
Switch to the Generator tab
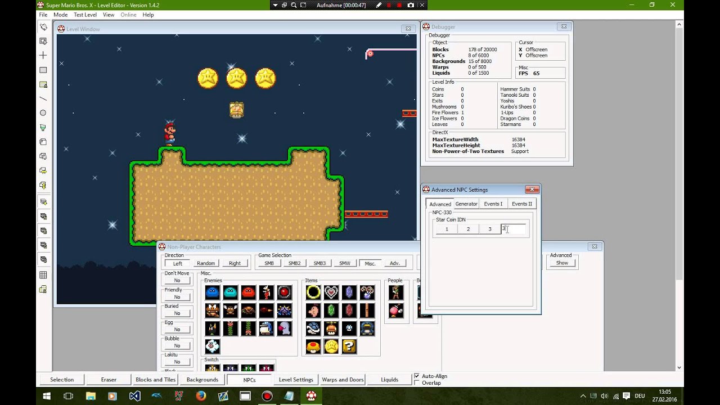tap(466, 204)
